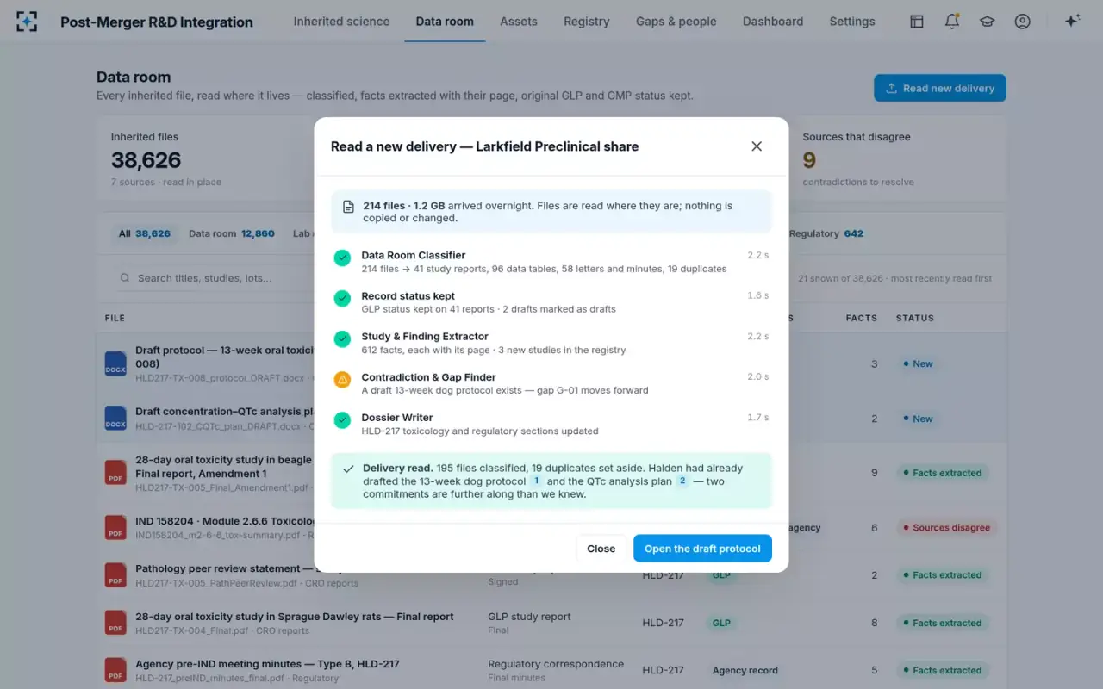Click the graduation cap learning icon

coord(987,22)
